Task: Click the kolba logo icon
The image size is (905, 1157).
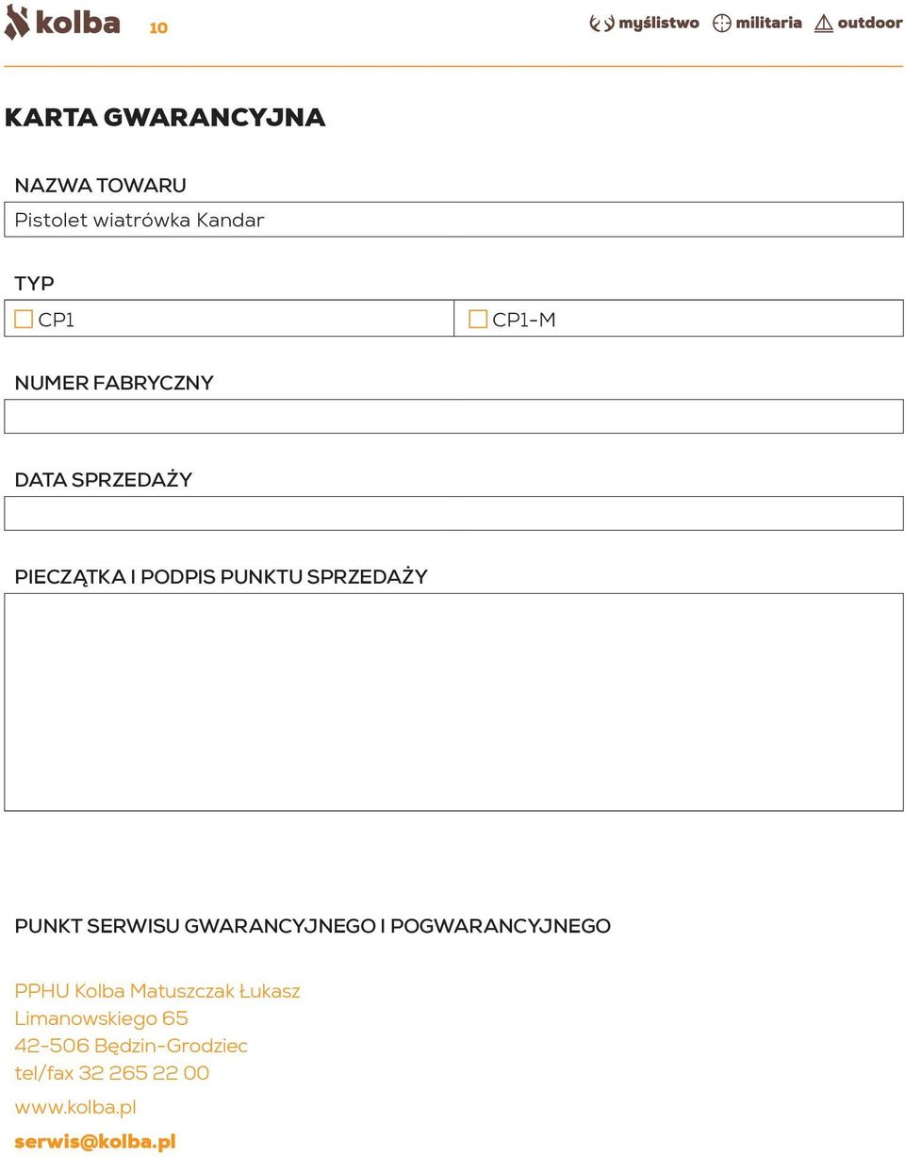Action: pyautogui.click(x=17, y=22)
